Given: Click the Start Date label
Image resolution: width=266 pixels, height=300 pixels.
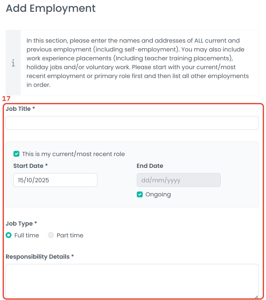Looking at the screenshot, I should (x=29, y=166).
